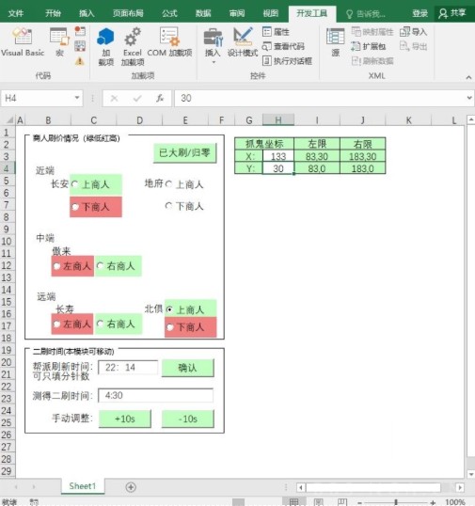Select 傲来 左商人 radio button
Image resolution: width=475 pixels, height=506 pixels.
[x=56, y=266]
